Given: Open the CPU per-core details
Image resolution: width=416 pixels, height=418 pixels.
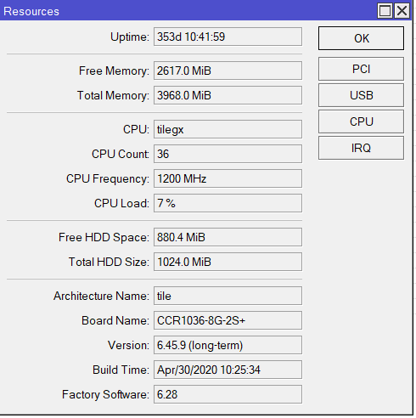Looking at the screenshot, I should [361, 121].
